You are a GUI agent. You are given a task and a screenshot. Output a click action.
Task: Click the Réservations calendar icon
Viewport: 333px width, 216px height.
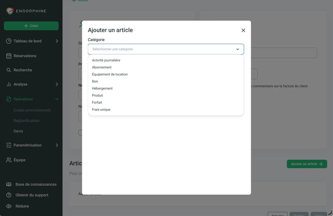tap(9, 56)
